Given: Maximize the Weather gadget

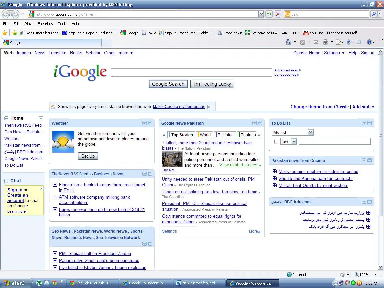Looking at the screenshot, I should coord(150,123).
